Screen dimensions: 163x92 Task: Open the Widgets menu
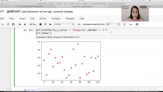(70, 19)
